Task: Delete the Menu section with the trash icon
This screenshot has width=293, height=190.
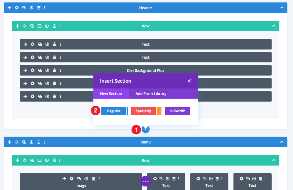Action: (39, 142)
